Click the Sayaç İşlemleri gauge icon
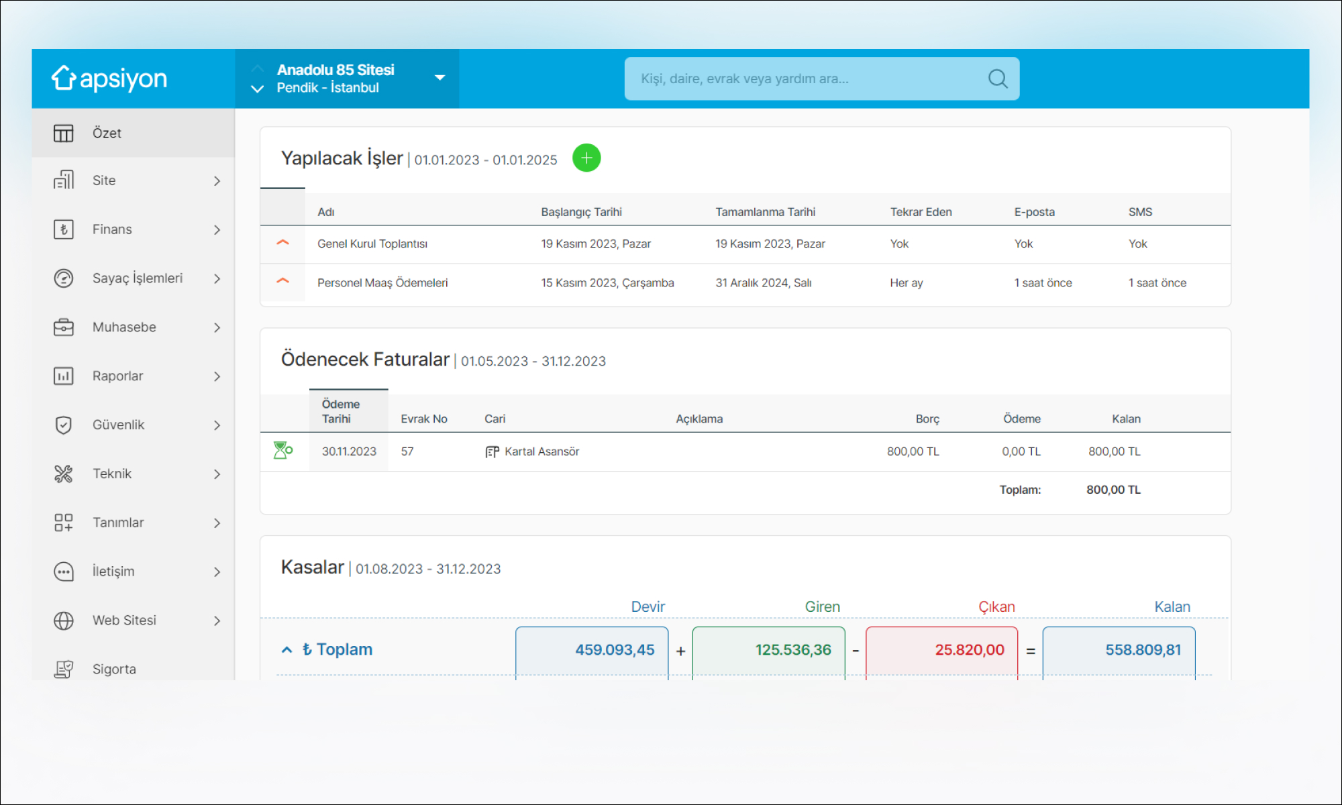1342x805 pixels. click(64, 278)
